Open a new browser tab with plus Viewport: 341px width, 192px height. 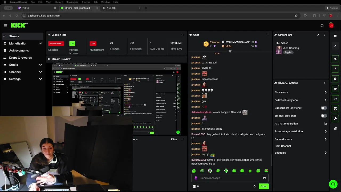pos(146,8)
